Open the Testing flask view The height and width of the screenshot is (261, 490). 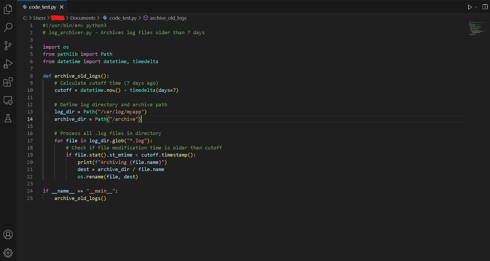pyautogui.click(x=8, y=118)
